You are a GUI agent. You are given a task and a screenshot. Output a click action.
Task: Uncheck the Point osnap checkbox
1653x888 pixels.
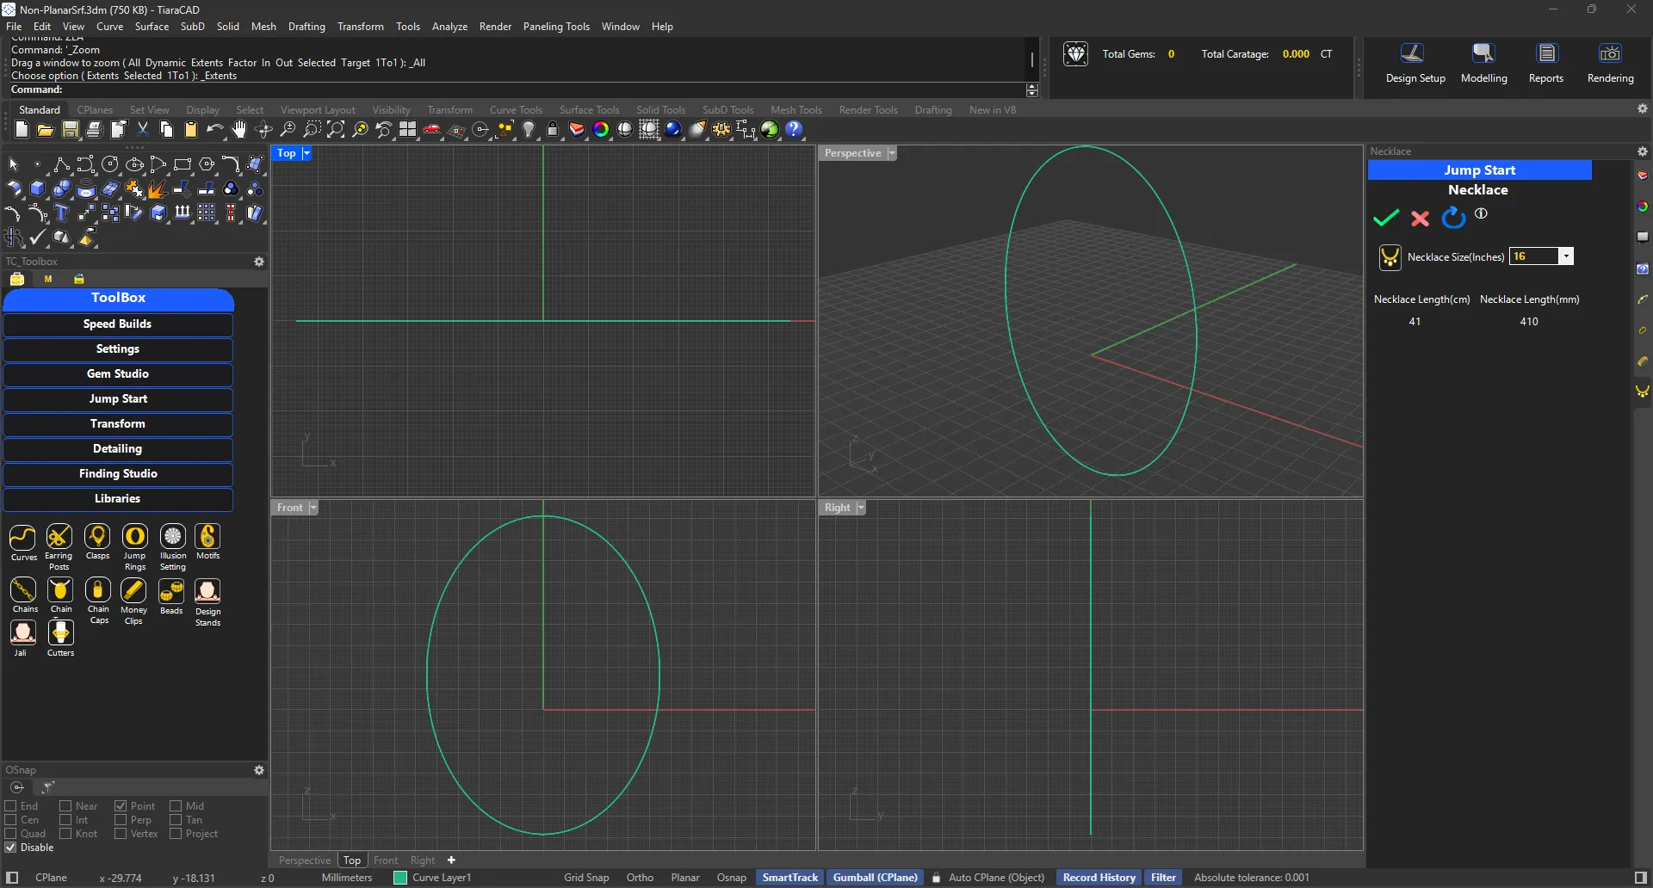[121, 806]
